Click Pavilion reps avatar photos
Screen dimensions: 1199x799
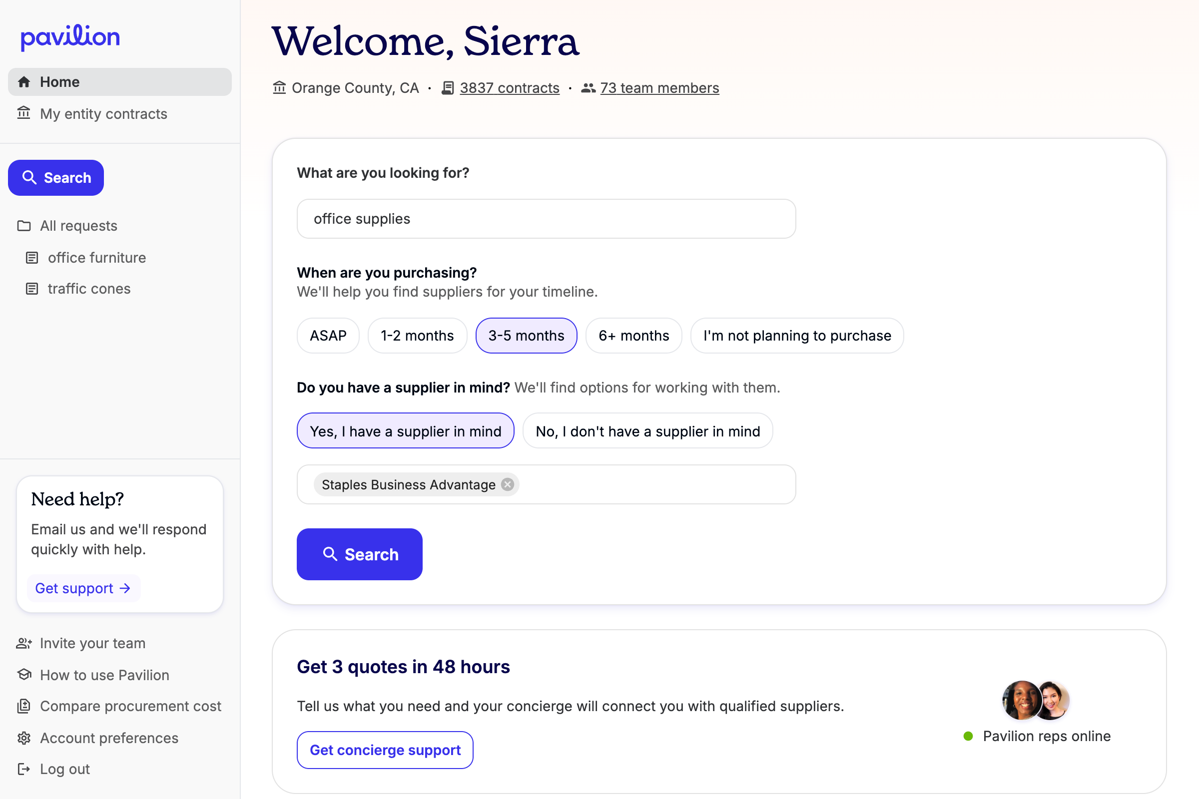[1035, 700]
